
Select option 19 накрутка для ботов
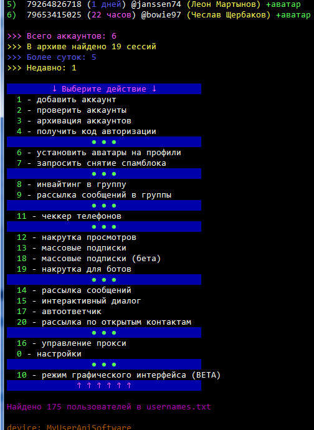74,269
